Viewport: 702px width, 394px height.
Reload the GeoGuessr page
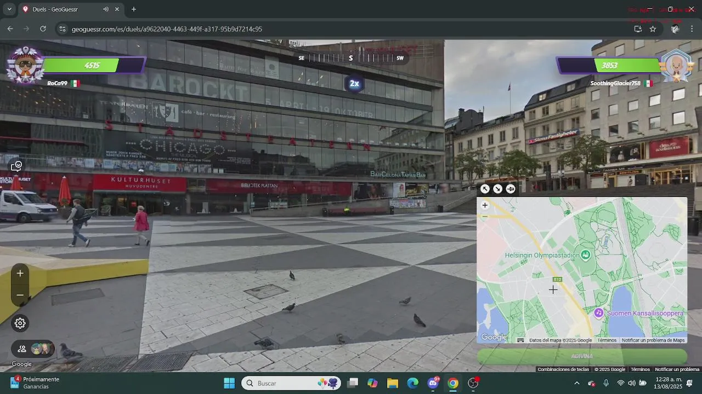coord(43,29)
